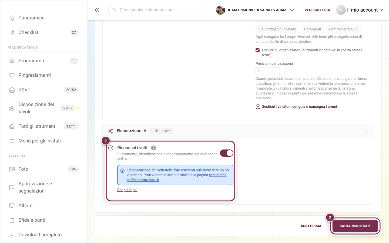
Task: Click the Disposizione dei tavoli people icon
Action: point(12,108)
